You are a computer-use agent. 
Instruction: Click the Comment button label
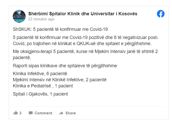click(x=43, y=113)
